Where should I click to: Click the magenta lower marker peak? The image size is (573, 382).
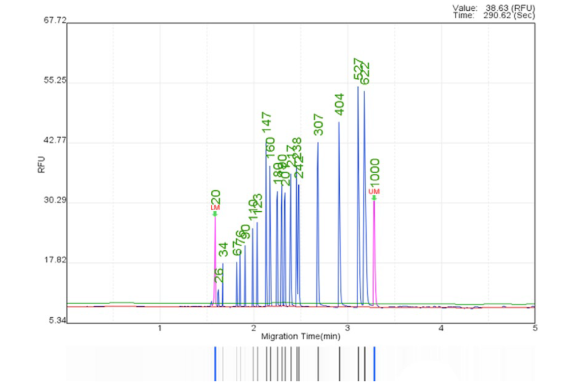coord(215,258)
